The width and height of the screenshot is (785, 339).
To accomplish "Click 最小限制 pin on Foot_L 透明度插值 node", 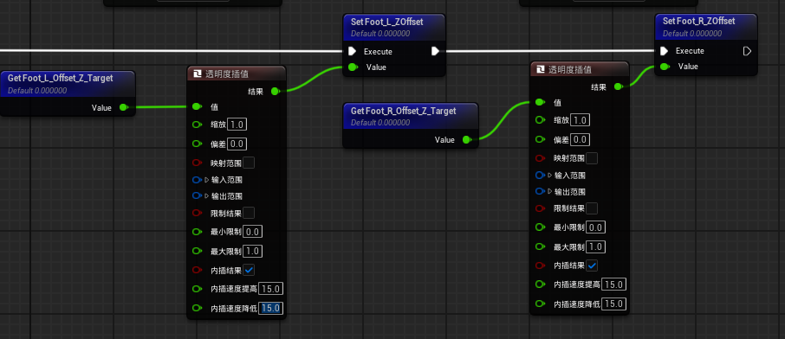I will tap(198, 232).
